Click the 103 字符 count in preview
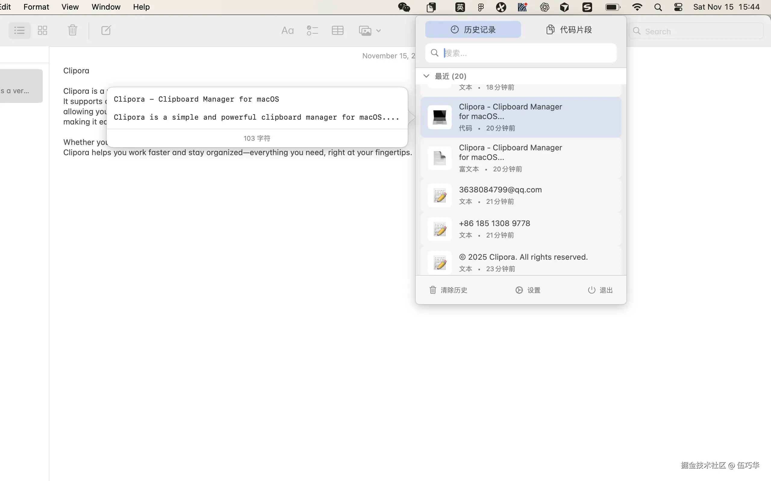 click(x=257, y=138)
